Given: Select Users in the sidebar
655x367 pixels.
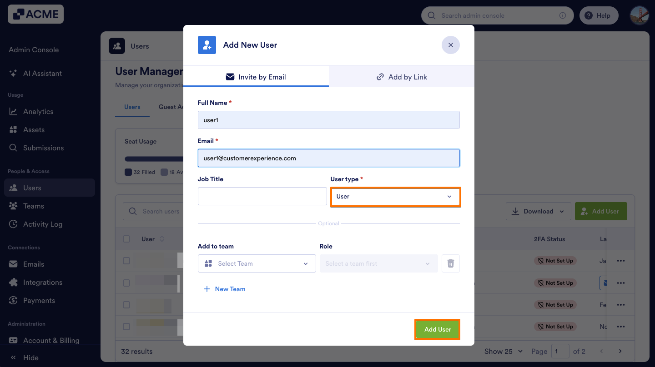Looking at the screenshot, I should coord(49,188).
